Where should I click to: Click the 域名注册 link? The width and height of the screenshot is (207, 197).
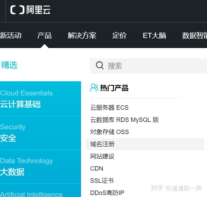[x=102, y=144]
